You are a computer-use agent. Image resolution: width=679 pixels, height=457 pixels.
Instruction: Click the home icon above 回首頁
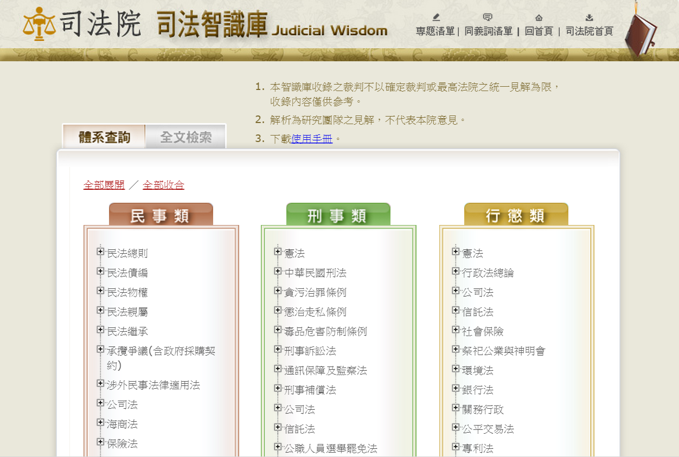(x=539, y=17)
